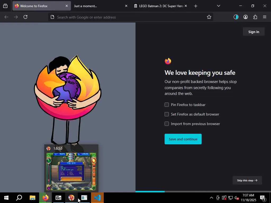Switch to Welcome to Firefox tab

(x=42, y=6)
